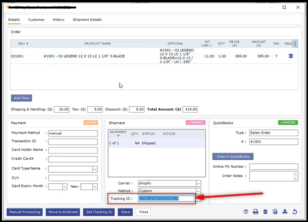Viewport: 308px width, 222px height.
Task: Open the Card Type/Name dropdown
Action: click(x=95, y=169)
